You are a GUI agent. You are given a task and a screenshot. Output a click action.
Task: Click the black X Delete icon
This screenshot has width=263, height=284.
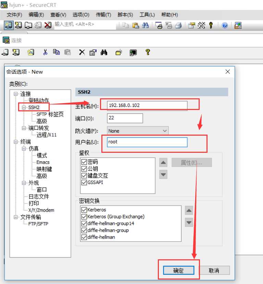click(82, 52)
